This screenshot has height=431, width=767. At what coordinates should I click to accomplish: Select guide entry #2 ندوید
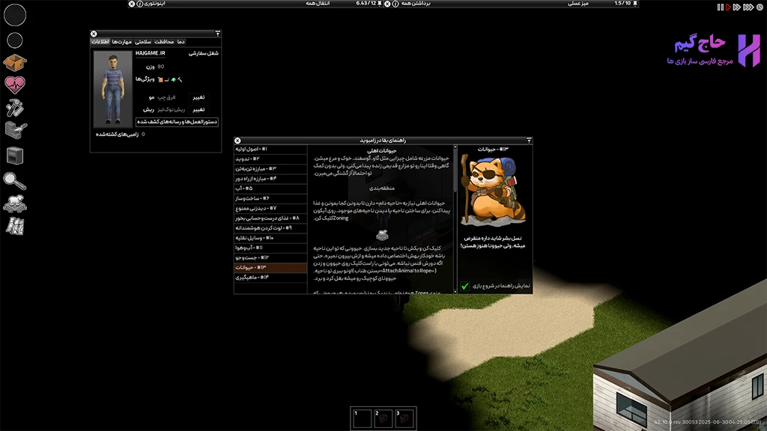270,159
